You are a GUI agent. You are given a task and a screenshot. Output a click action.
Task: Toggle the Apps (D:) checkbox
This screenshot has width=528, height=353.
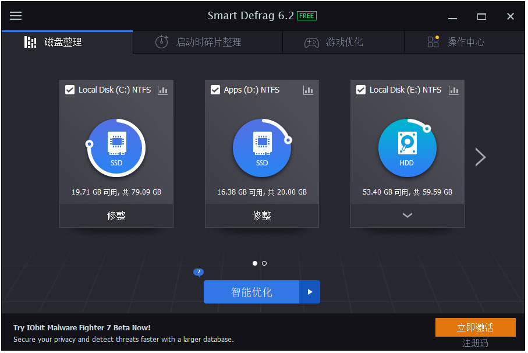(x=215, y=90)
